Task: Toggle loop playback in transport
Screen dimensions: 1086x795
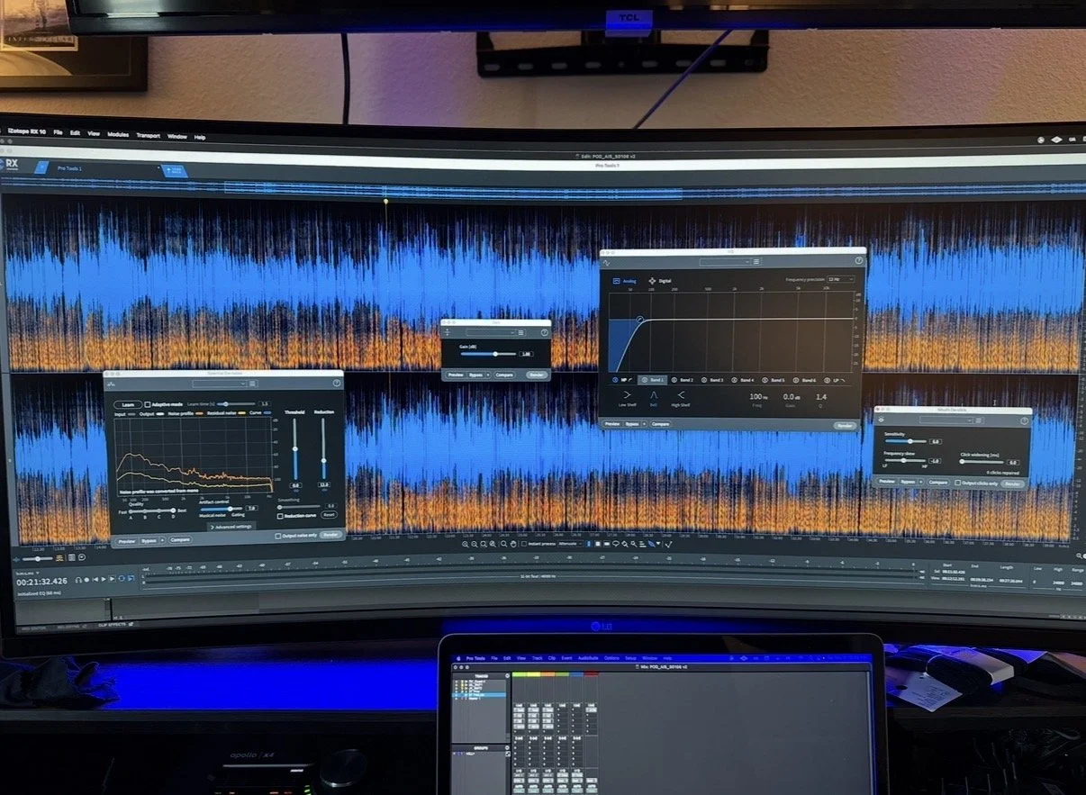Action: (122, 578)
